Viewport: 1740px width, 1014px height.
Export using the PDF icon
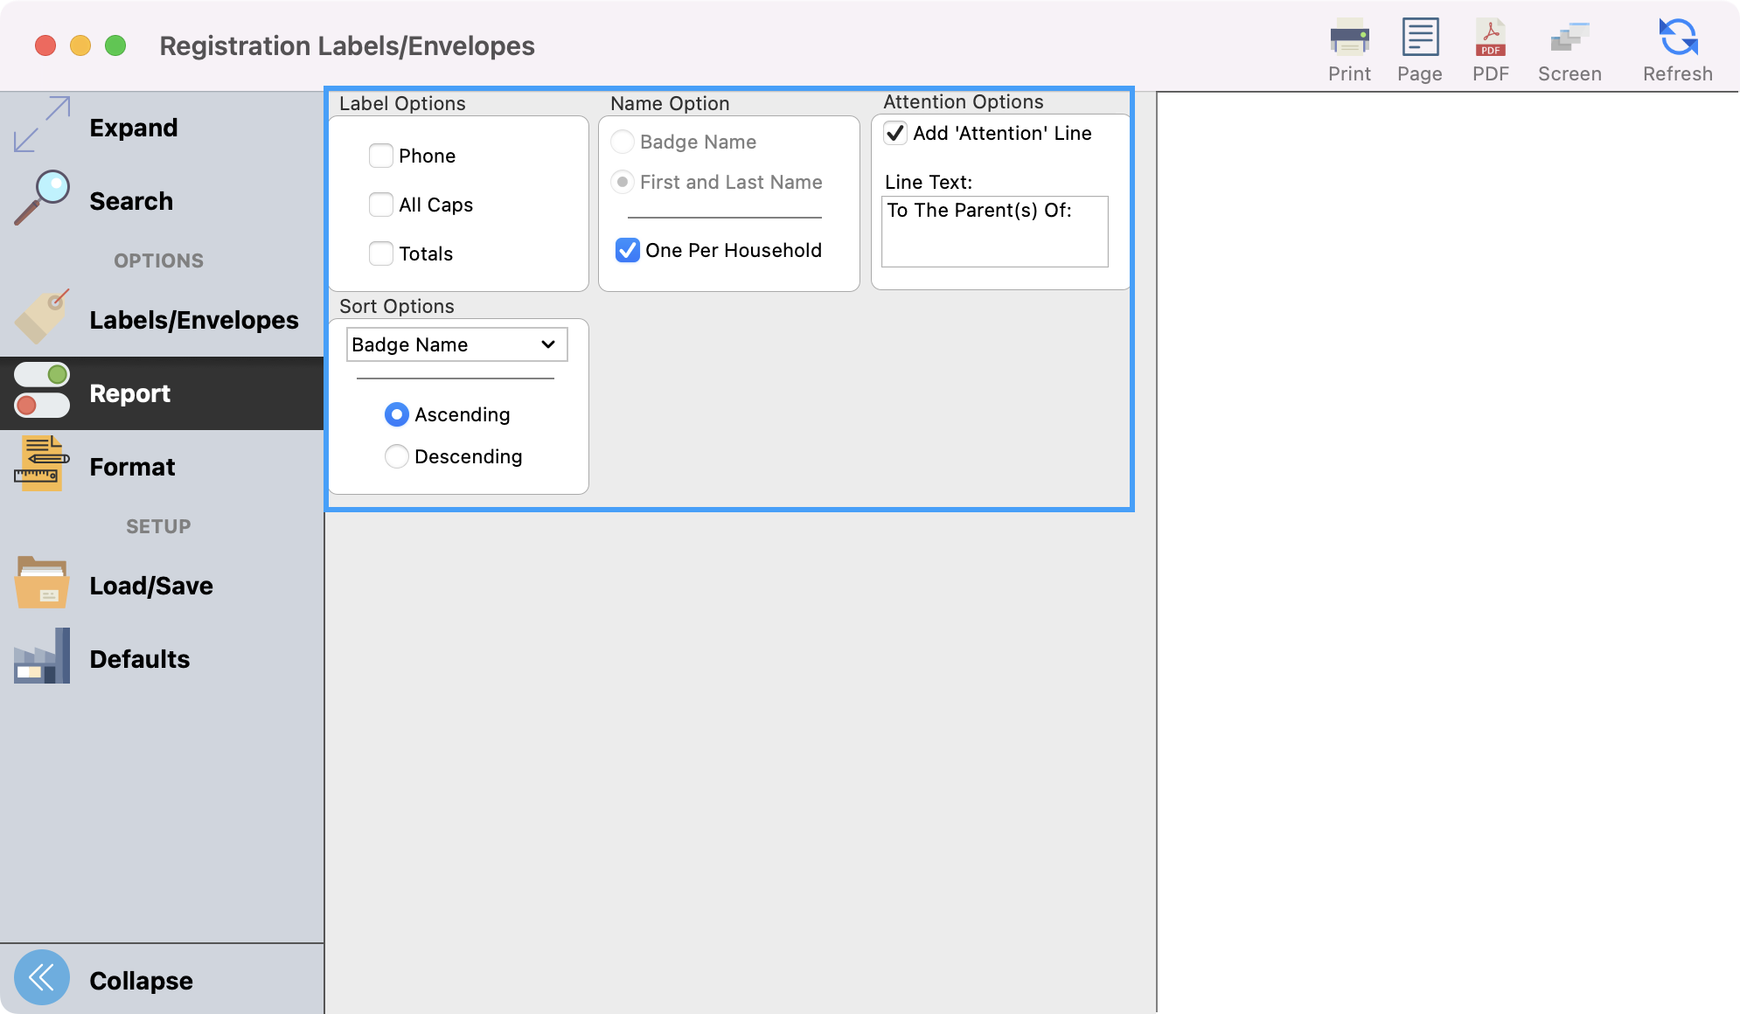coord(1490,38)
